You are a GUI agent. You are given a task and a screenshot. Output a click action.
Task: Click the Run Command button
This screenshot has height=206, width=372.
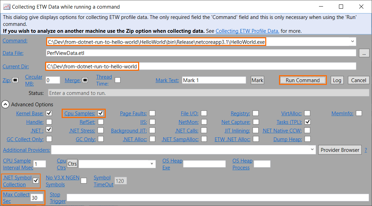click(303, 80)
